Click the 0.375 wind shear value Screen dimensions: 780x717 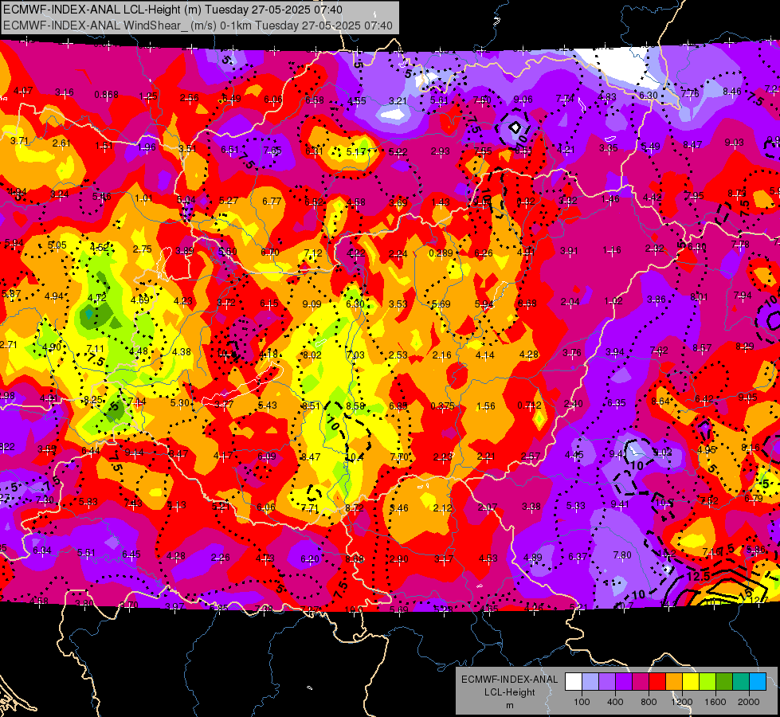coord(442,406)
